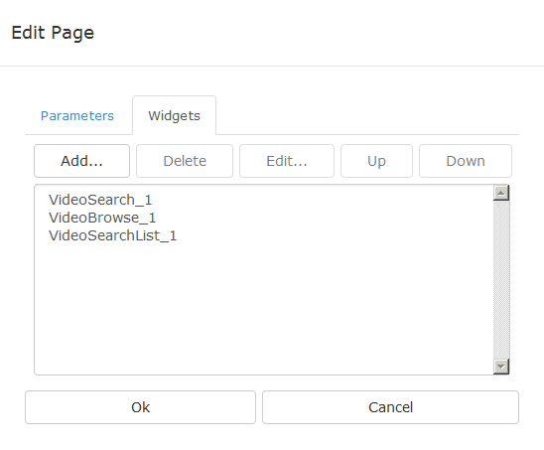This screenshot has width=544, height=450.
Task: Click the scrollbar down arrow
Action: pos(501,367)
